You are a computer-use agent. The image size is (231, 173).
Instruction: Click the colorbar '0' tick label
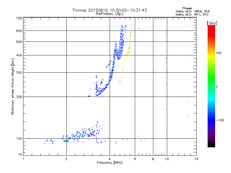[x=217, y=87]
